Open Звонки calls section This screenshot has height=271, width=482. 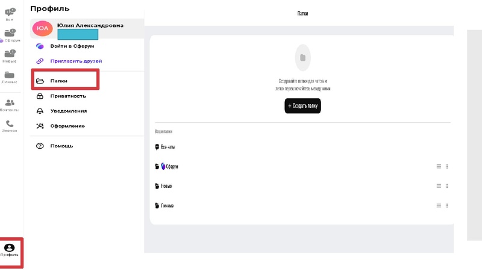click(10, 125)
